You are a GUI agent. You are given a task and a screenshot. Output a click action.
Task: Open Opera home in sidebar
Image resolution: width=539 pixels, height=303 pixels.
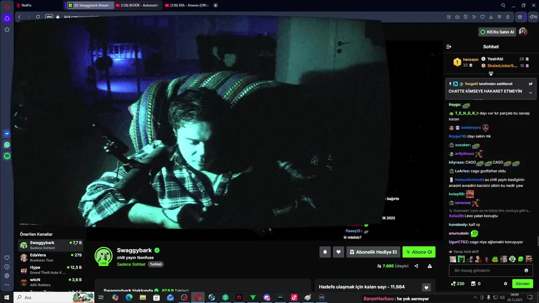pos(7,18)
